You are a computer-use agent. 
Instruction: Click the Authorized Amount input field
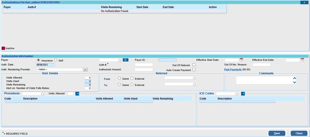coord(144,70)
